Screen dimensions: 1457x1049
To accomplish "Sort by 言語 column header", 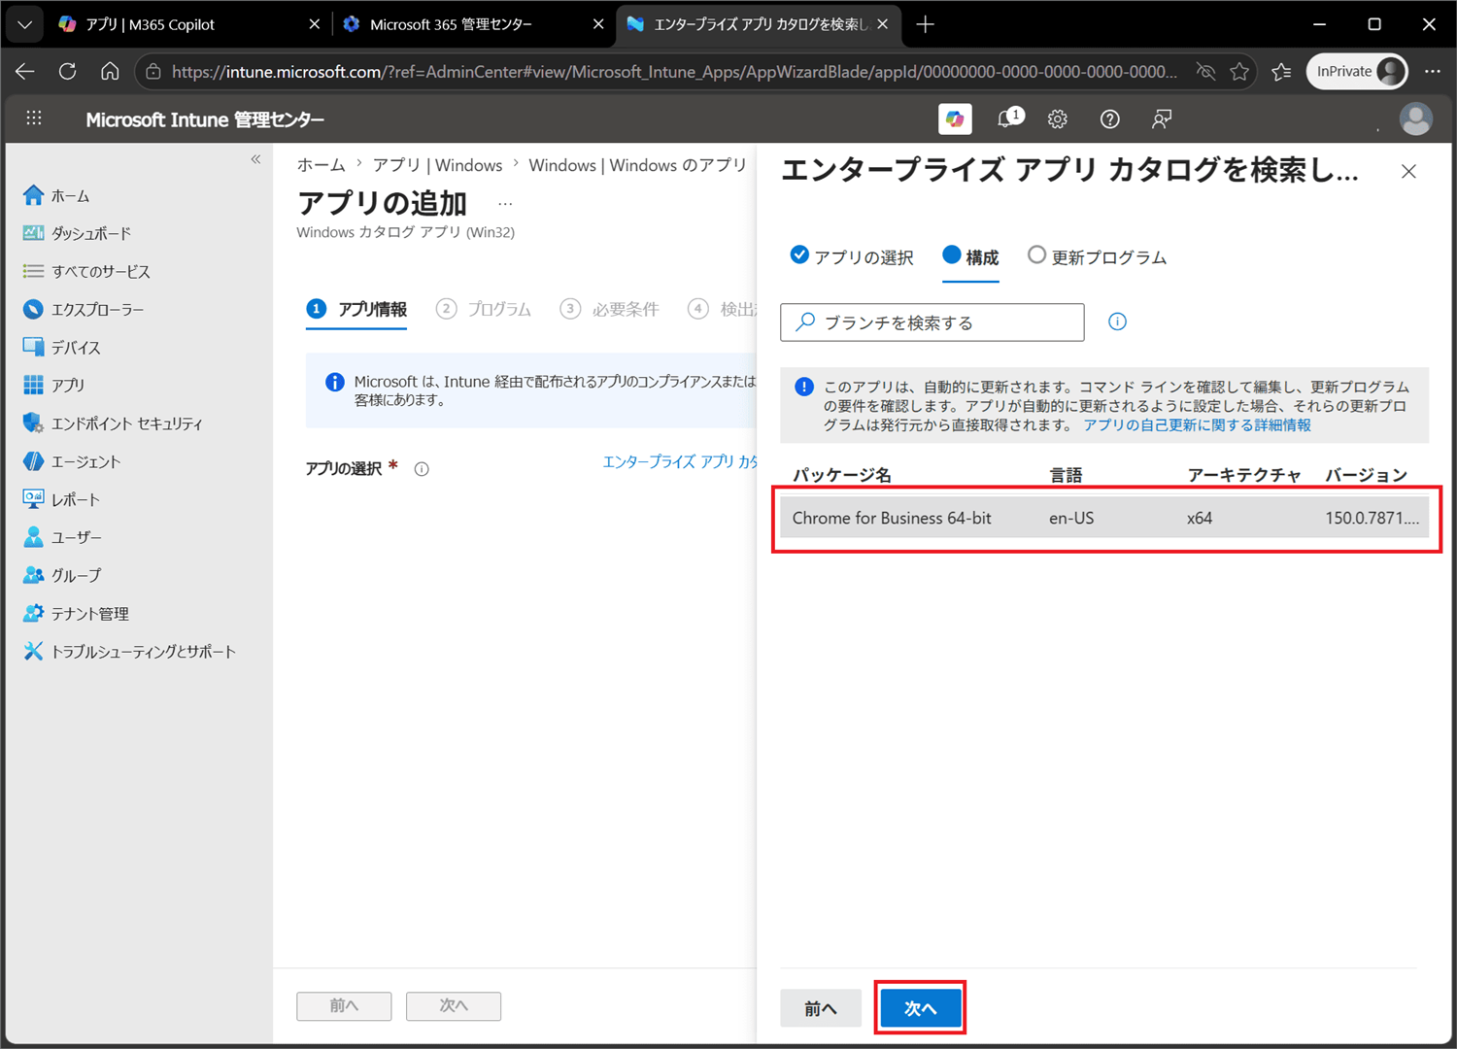I will 1066,475.
